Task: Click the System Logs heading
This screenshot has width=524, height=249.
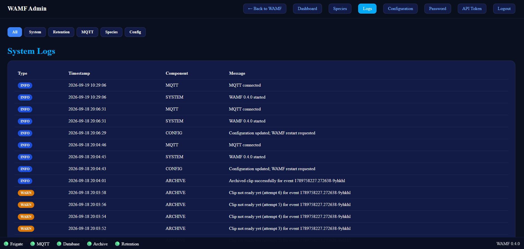Action: coord(31,51)
